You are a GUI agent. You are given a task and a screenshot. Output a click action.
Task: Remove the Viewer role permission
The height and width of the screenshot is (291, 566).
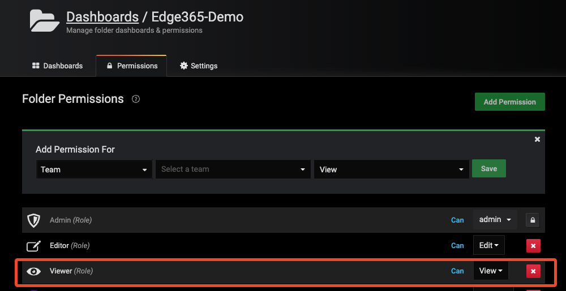533,271
